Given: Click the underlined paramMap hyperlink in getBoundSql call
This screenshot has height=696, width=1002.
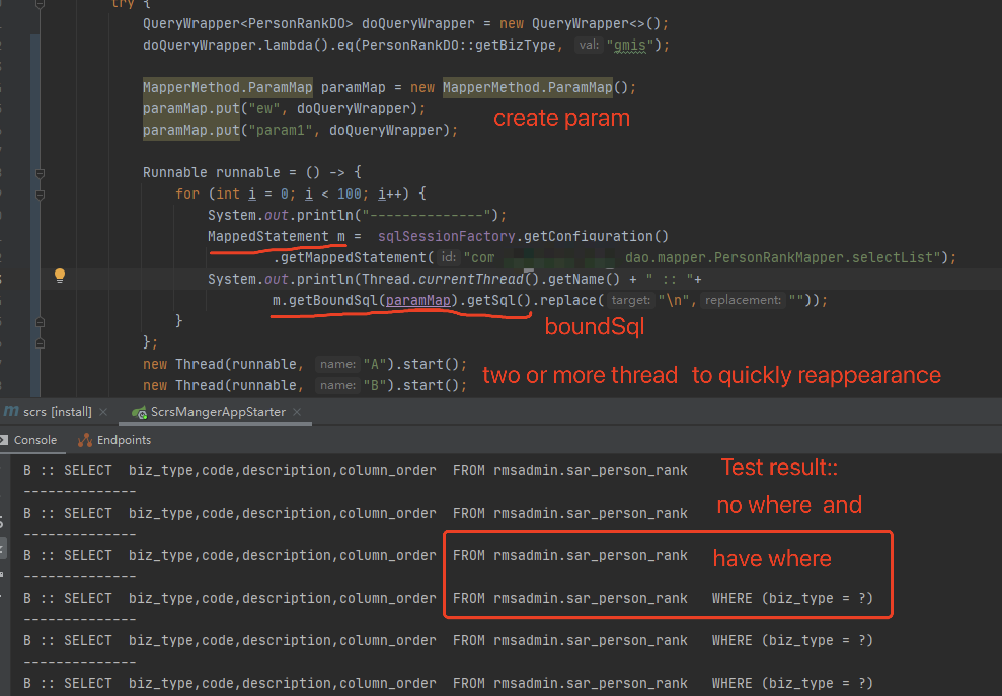Looking at the screenshot, I should [x=418, y=300].
